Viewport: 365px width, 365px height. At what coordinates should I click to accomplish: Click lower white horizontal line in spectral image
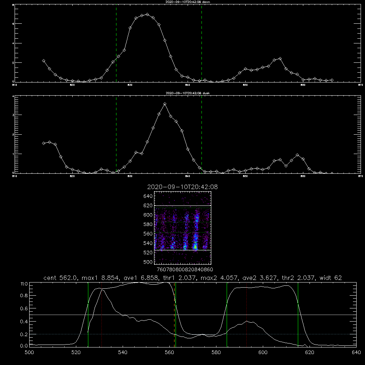click(x=183, y=250)
